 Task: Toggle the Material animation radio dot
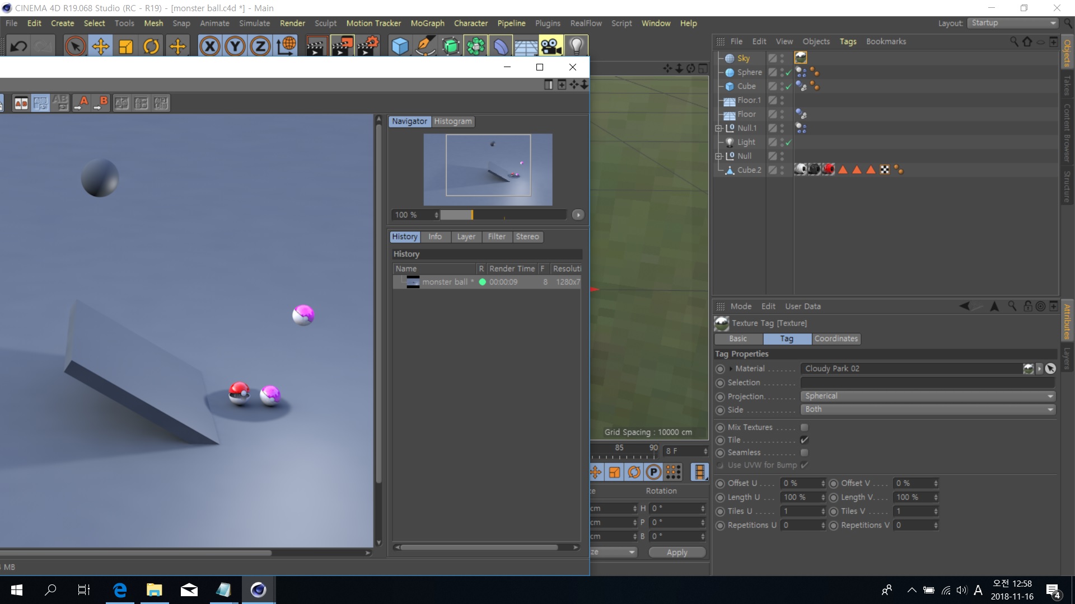pos(720,369)
